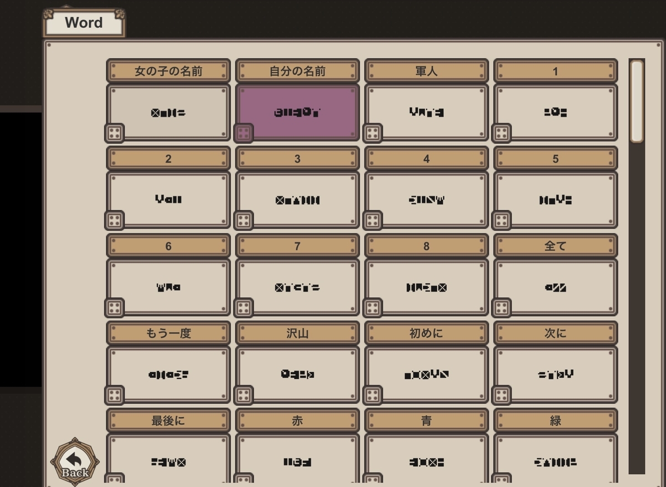
Task: Click the four-dot icon on the 全て card
Action: pyautogui.click(x=501, y=308)
